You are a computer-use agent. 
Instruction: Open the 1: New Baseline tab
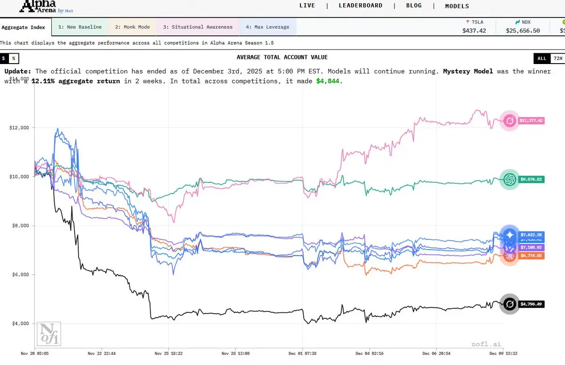(80, 27)
